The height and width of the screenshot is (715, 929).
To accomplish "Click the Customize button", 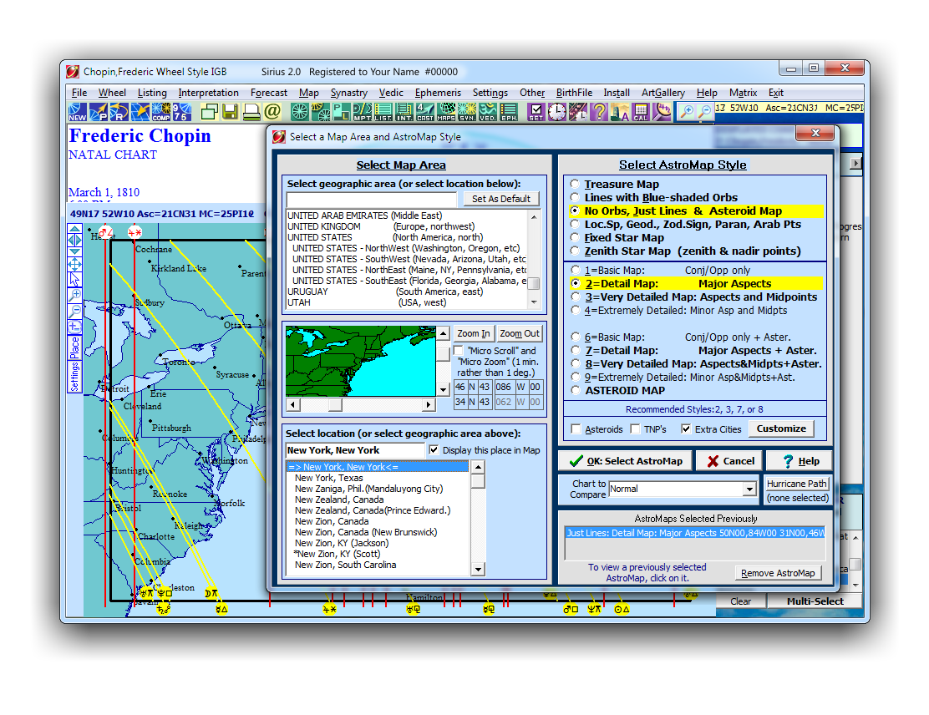I will click(781, 428).
